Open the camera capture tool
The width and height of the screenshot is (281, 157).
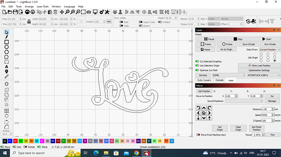pyautogui.click(x=89, y=12)
